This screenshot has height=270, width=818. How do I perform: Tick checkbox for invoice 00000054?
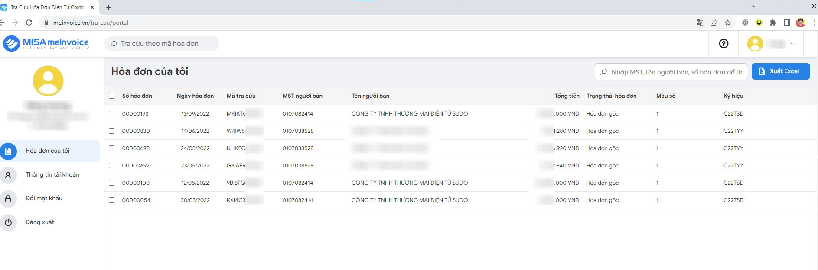pos(112,200)
